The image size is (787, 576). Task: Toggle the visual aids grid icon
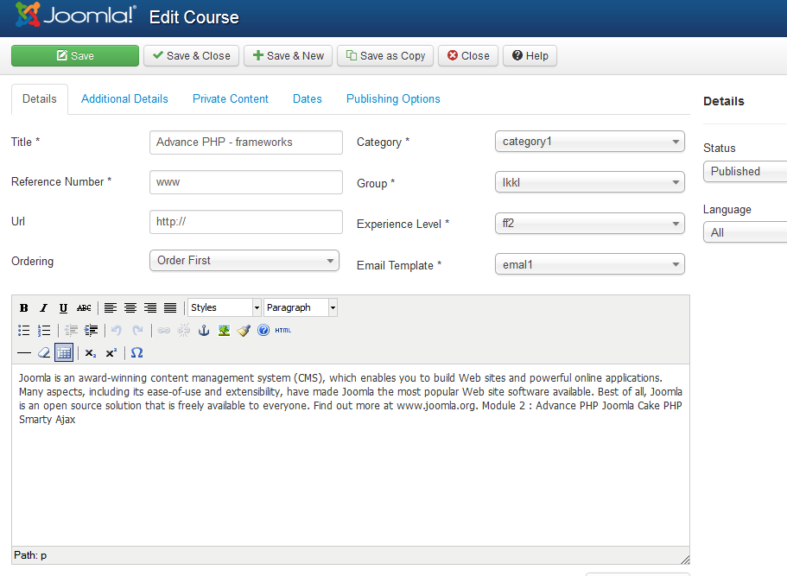coord(64,353)
